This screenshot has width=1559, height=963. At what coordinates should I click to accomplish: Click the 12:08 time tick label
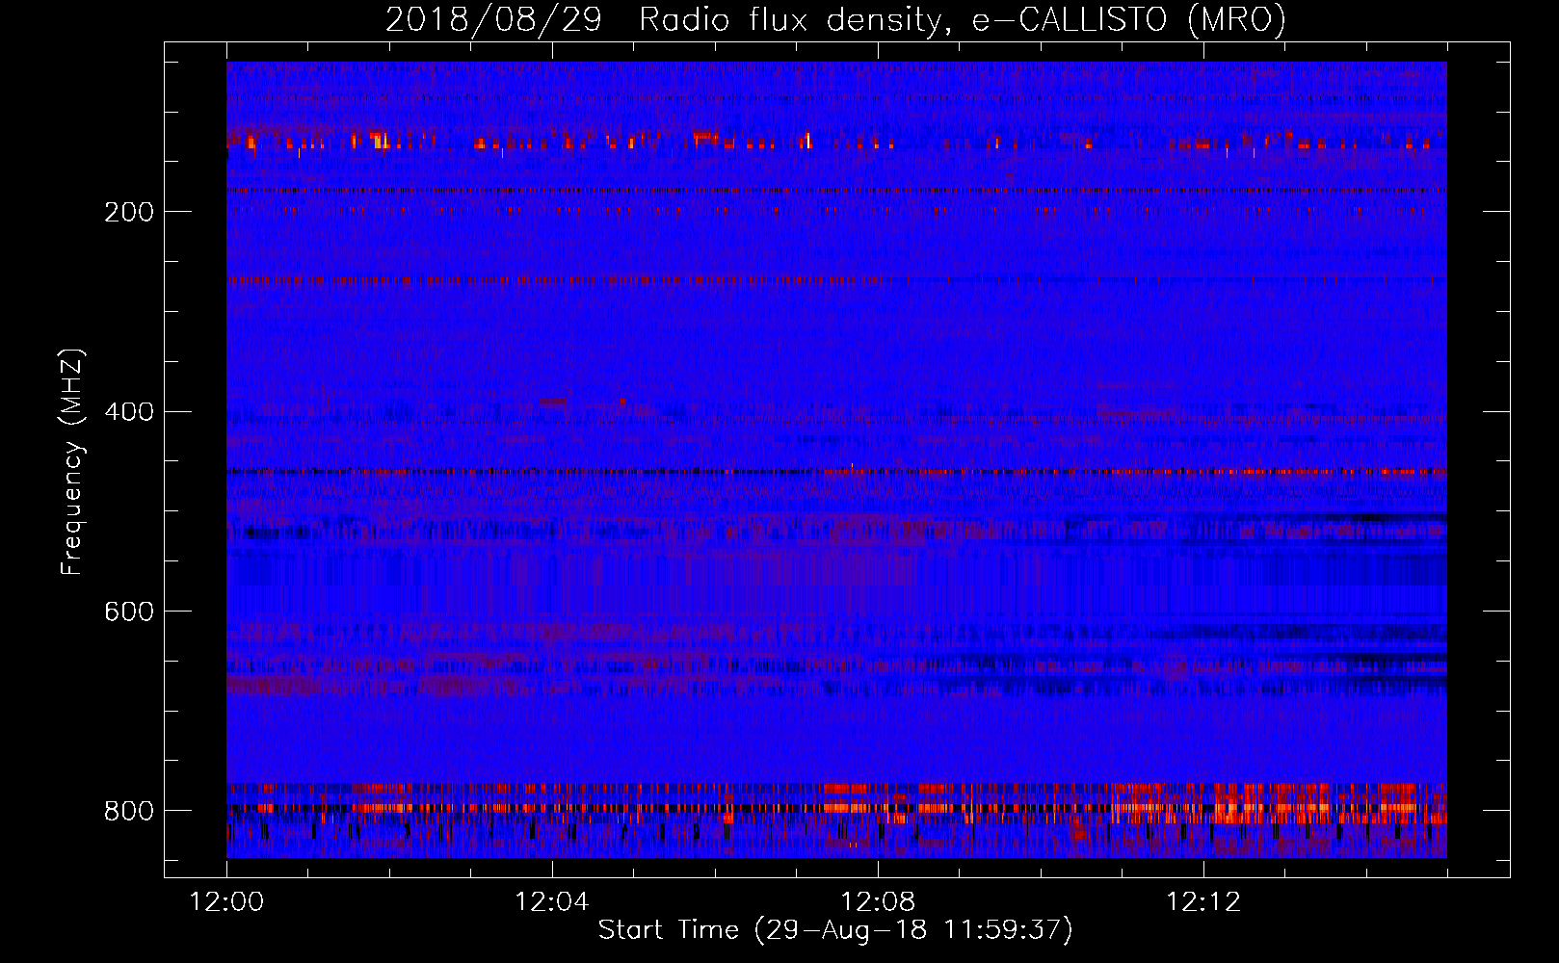[878, 902]
